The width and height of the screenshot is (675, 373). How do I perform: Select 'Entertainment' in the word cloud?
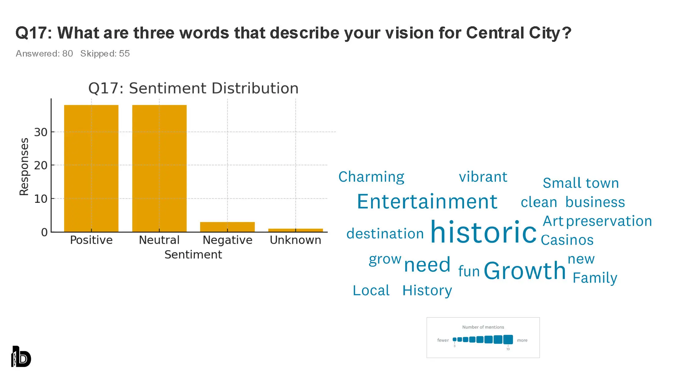click(x=427, y=202)
